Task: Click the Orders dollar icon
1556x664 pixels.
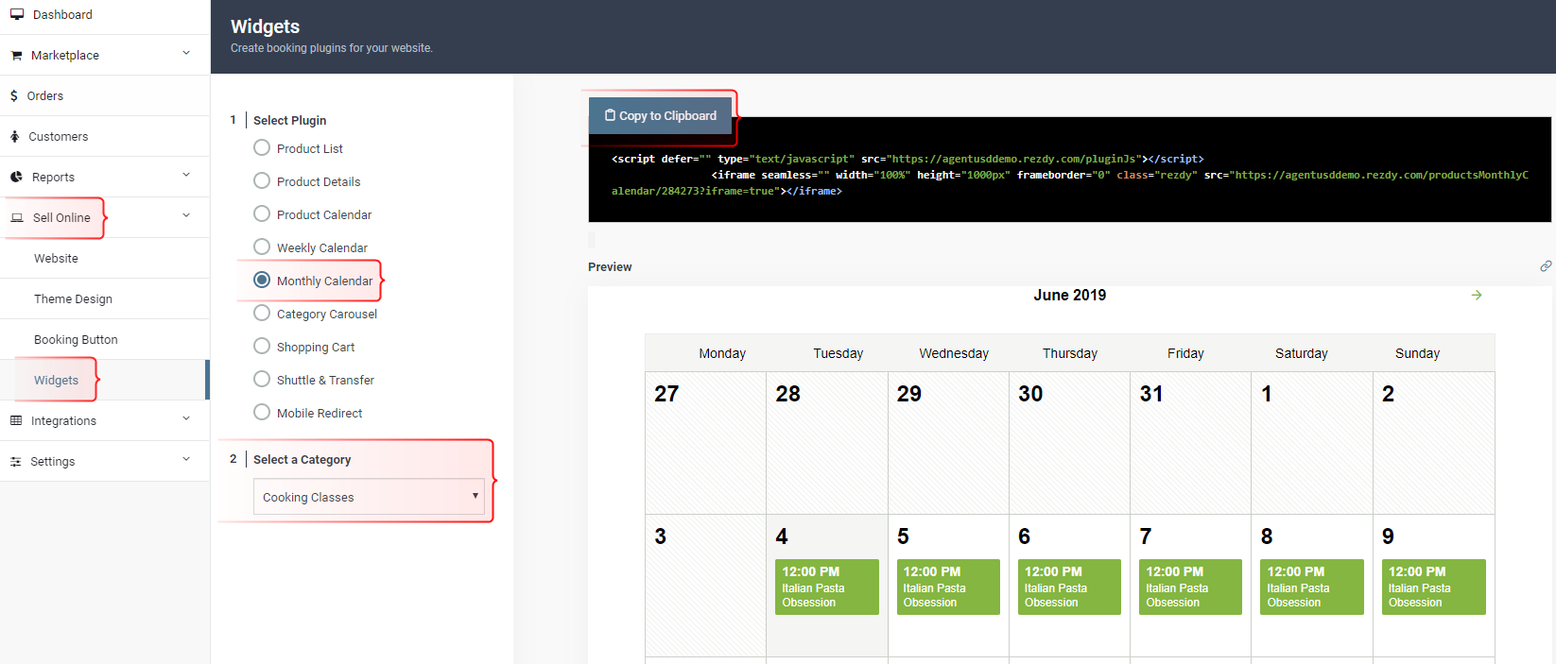Action: point(14,95)
